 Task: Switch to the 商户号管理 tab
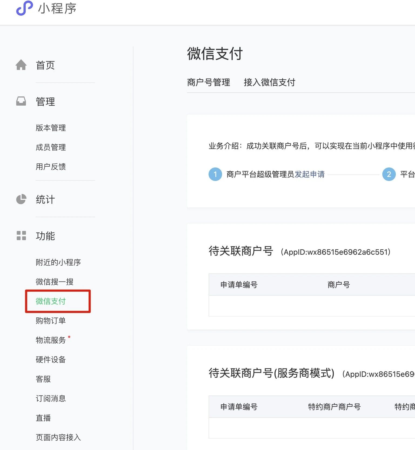209,82
